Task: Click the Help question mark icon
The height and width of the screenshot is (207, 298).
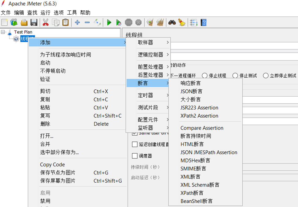Action: tap(204, 22)
